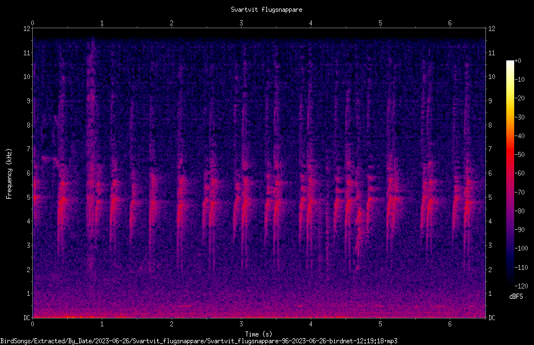Select the "-120" value on the dBFS scale
Screen dimensions: 534x345
[x=522, y=286]
